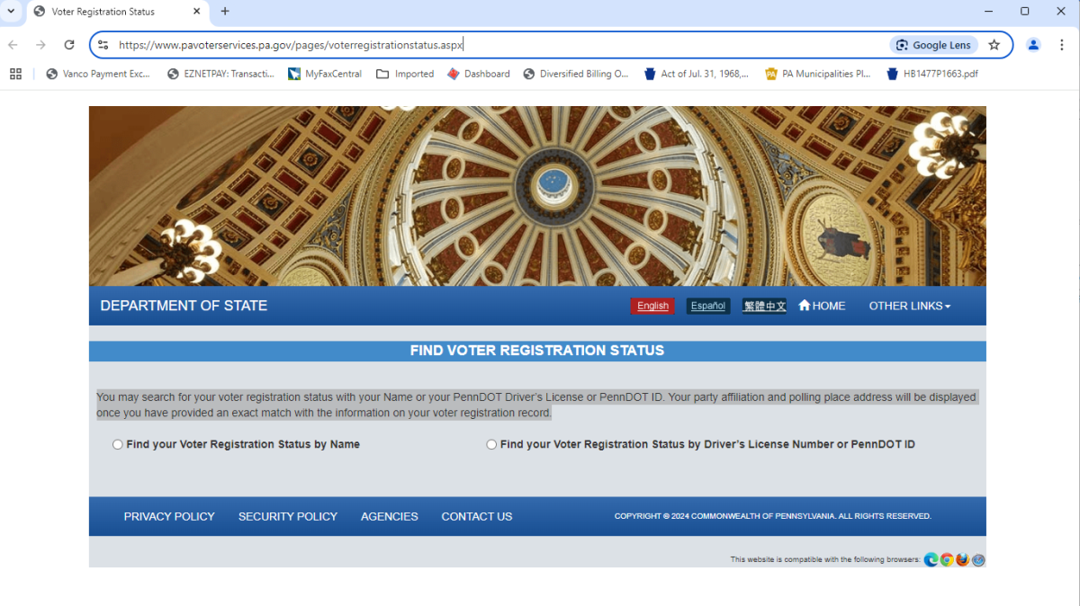Image resolution: width=1080 pixels, height=606 pixels.
Task: Open the Imported bookmarks folder
Action: pyautogui.click(x=405, y=74)
